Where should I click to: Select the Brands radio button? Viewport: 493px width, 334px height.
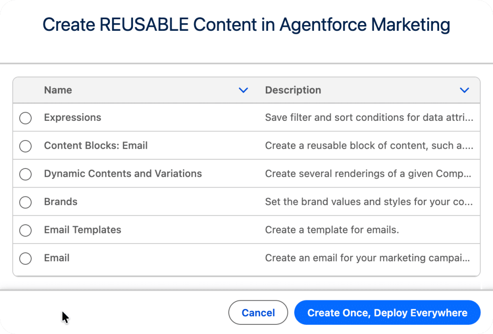(25, 202)
